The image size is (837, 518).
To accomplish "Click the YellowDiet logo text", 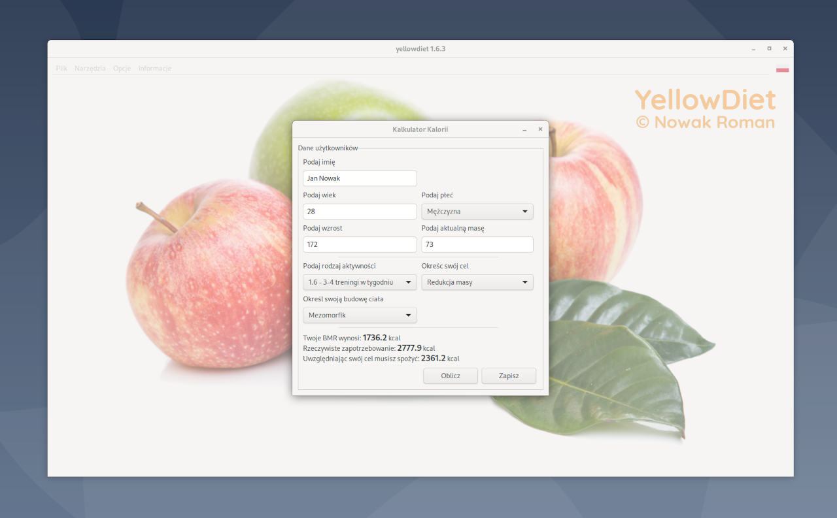I will click(705, 99).
